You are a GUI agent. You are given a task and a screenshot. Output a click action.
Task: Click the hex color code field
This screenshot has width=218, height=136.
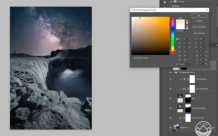[184, 64]
